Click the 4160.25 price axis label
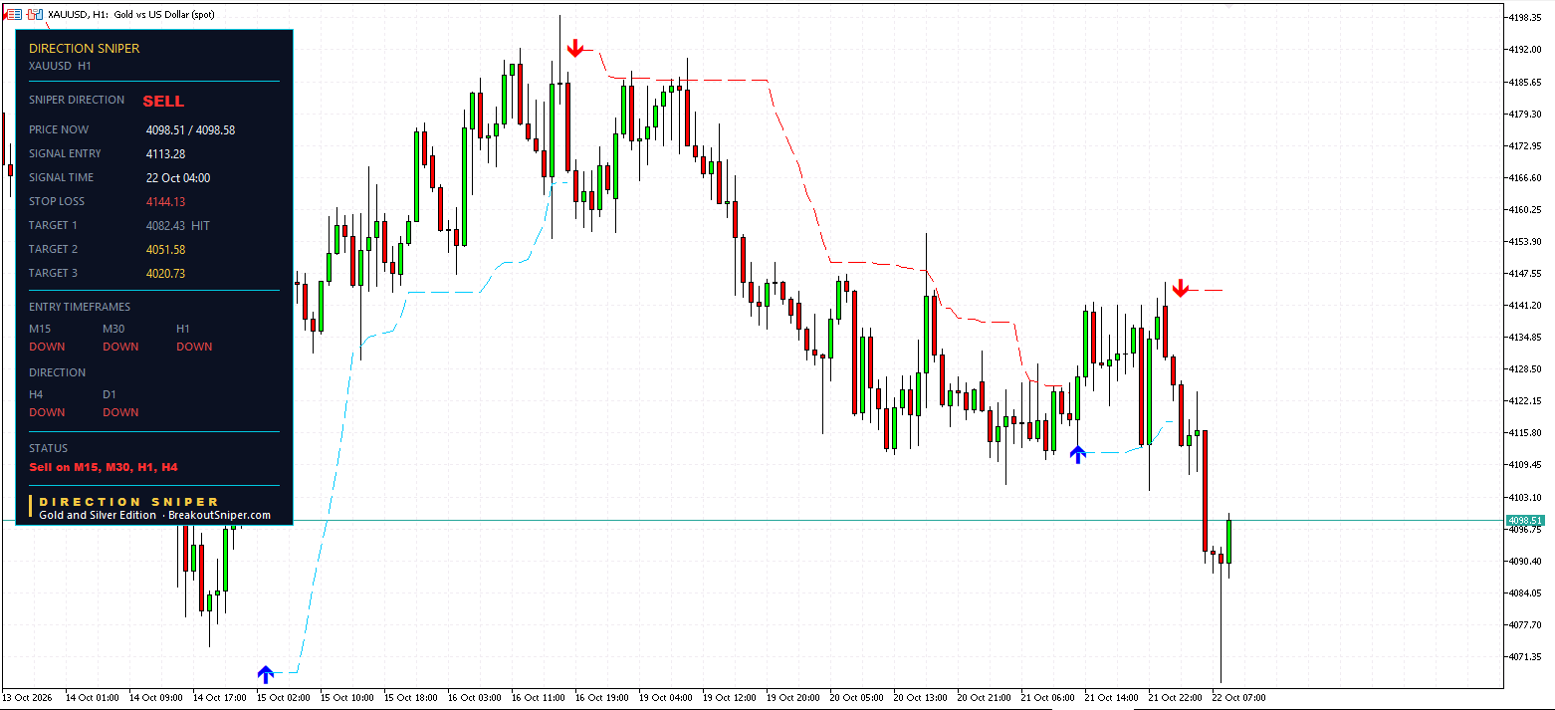 click(1525, 209)
